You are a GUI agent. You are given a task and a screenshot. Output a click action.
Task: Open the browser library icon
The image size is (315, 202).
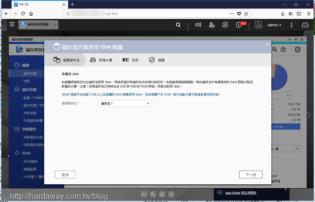291,14
